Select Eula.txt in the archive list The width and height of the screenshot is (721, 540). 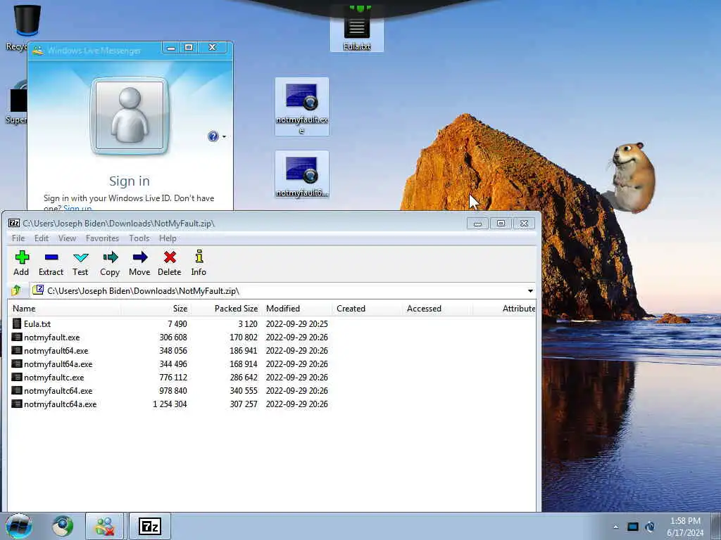coord(37,323)
